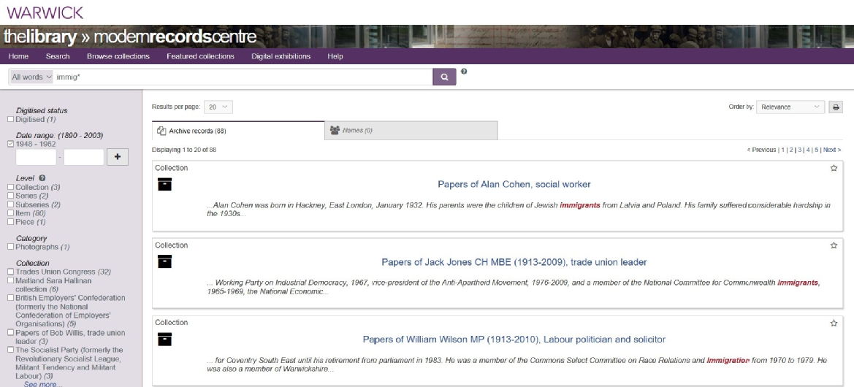854x387 pixels.
Task: Click the Level help question mark icon
Action: point(42,178)
